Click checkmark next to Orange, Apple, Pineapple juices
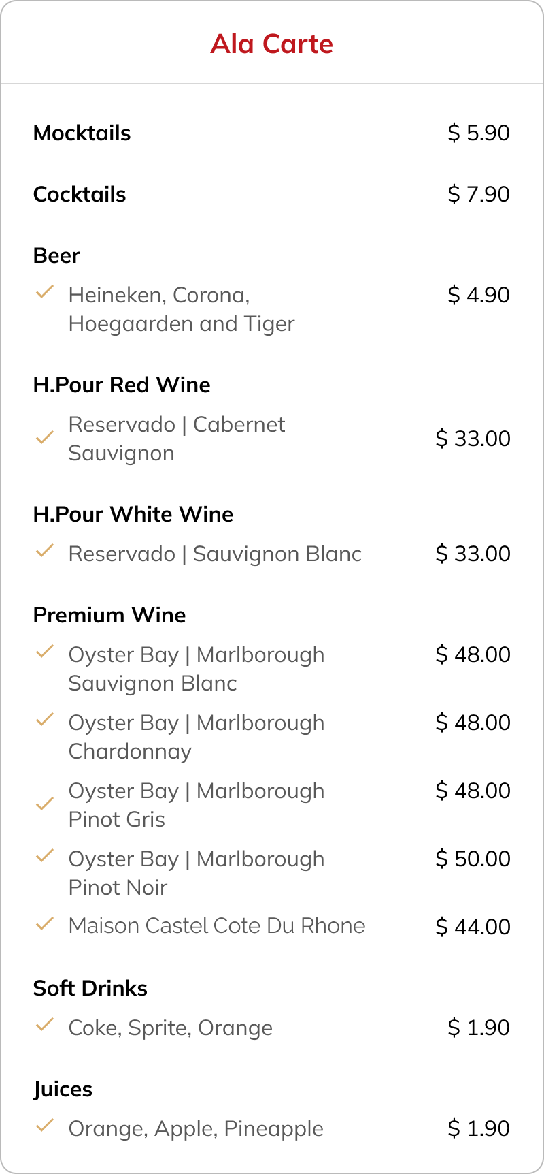 44,1126
